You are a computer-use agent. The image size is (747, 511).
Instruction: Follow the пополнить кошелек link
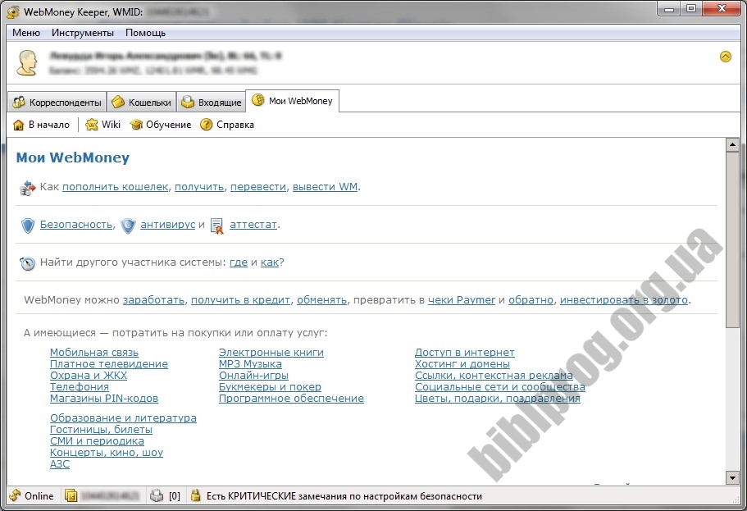point(115,186)
